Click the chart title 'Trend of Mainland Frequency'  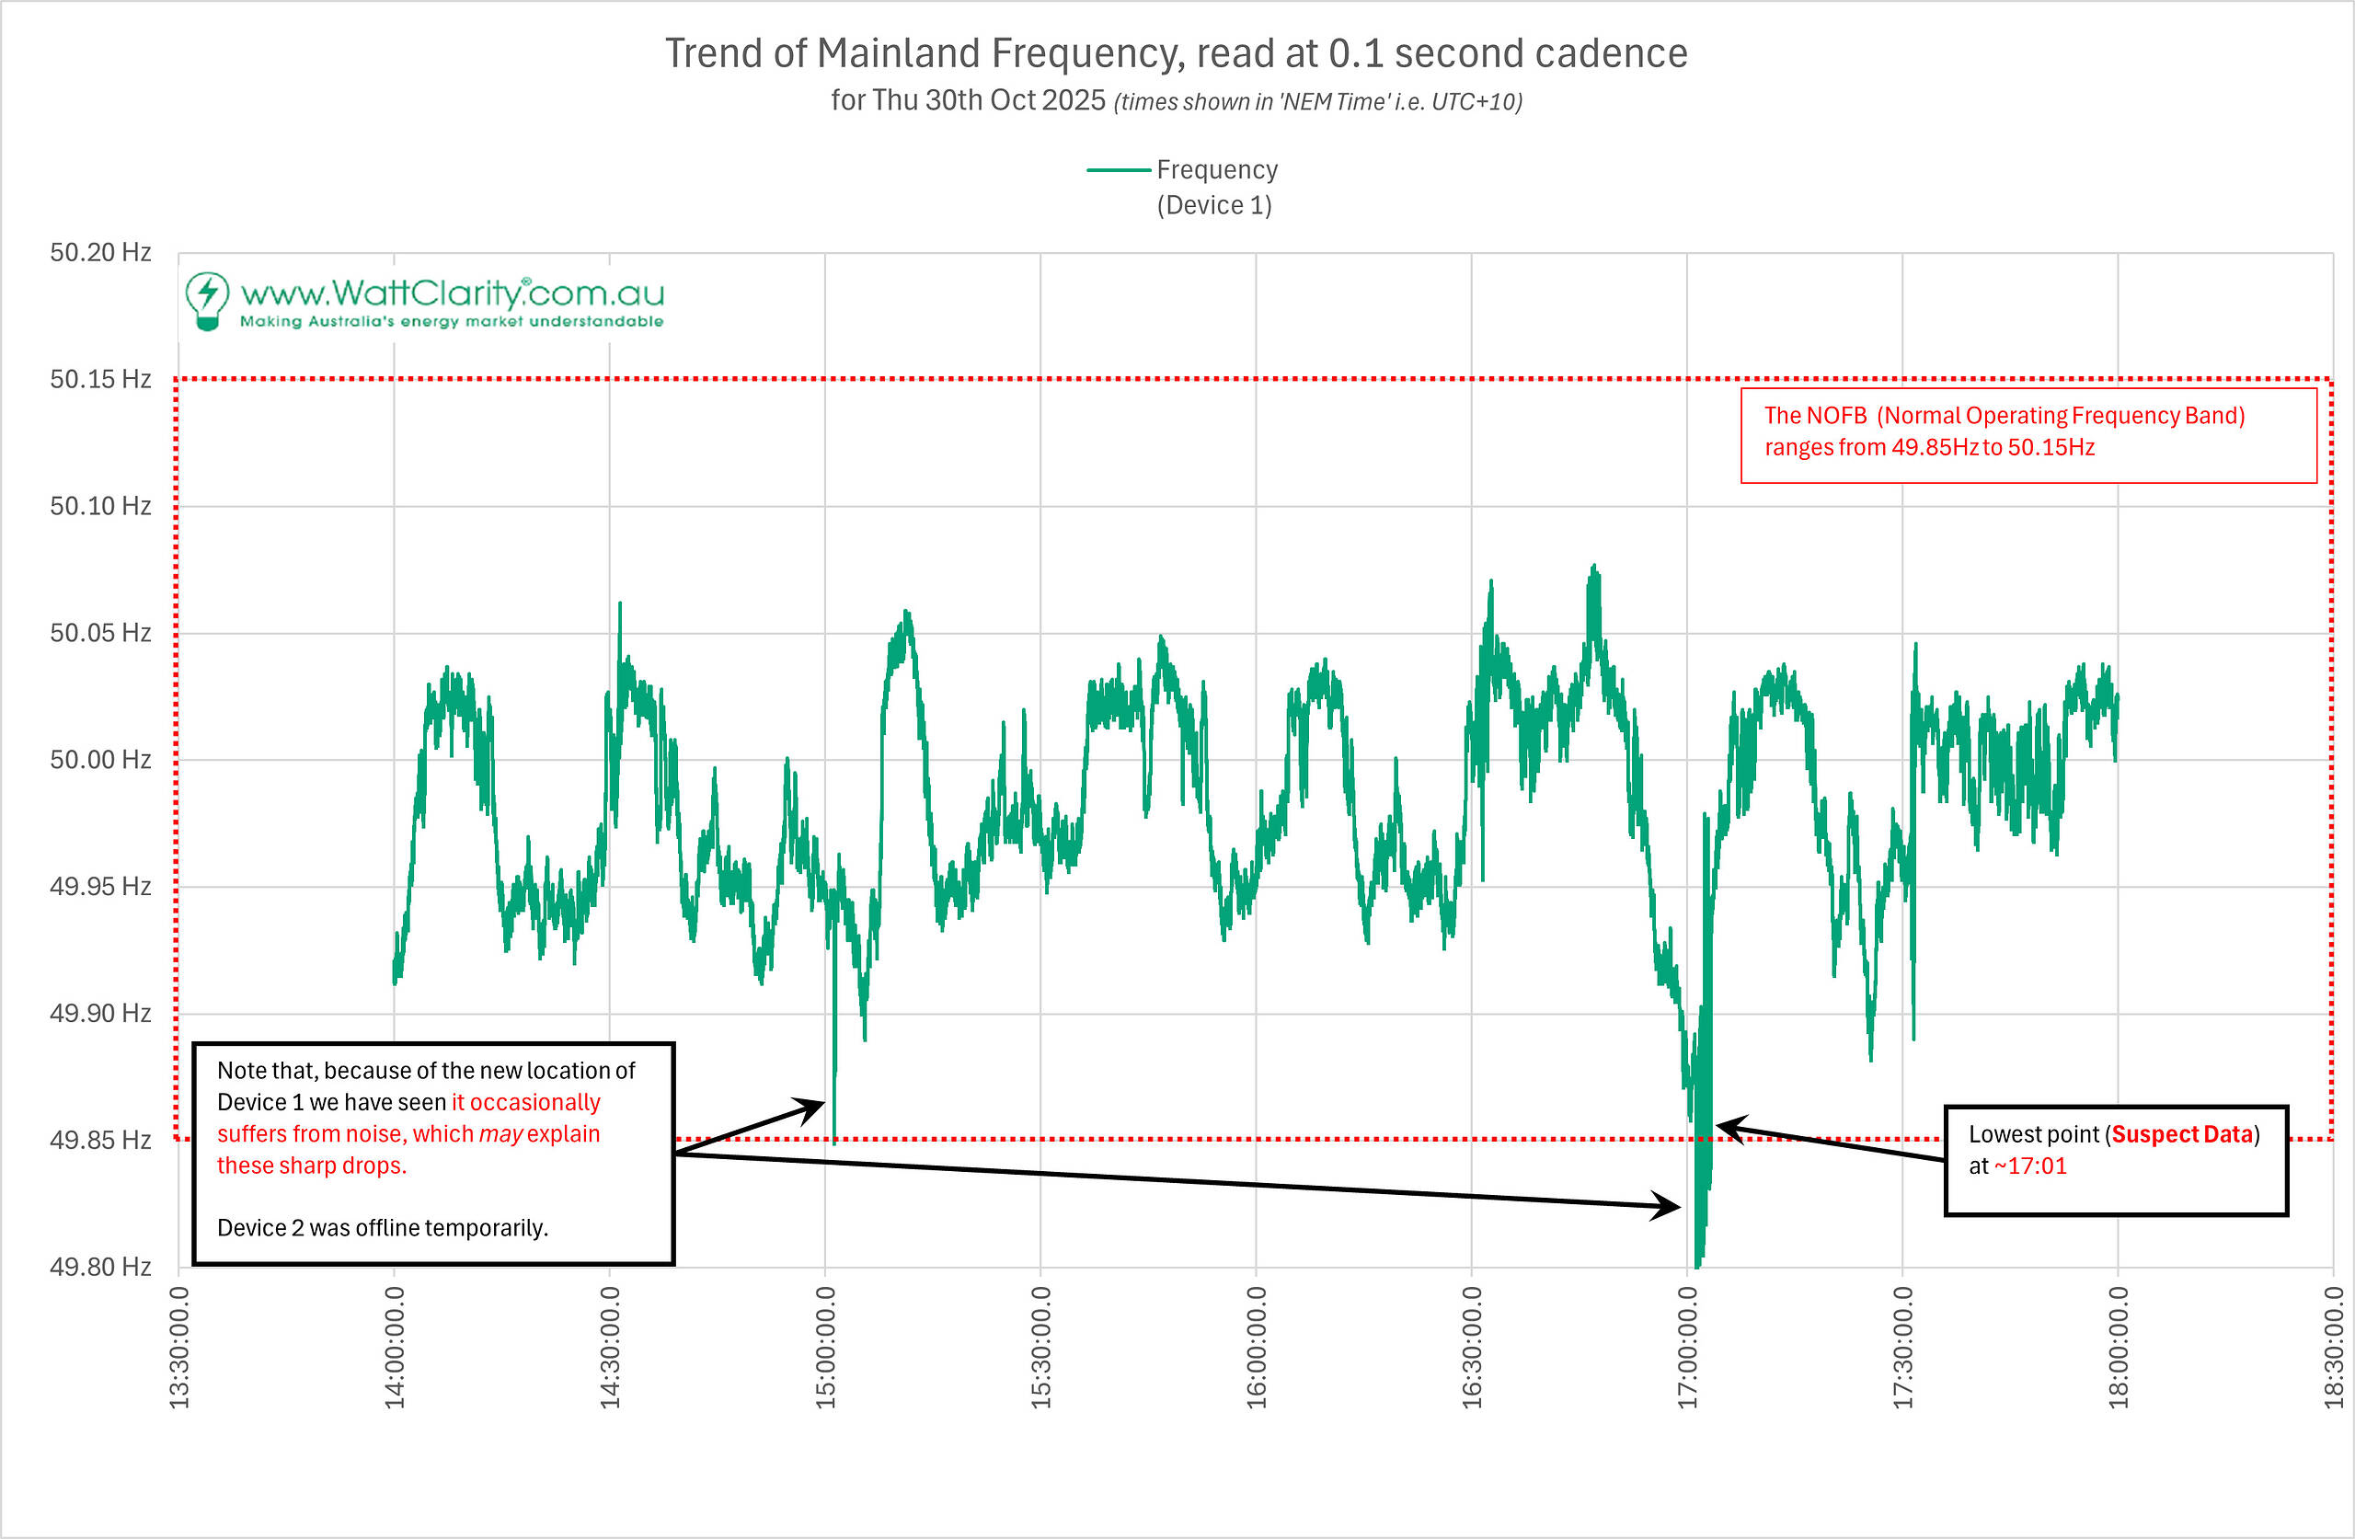[1176, 53]
